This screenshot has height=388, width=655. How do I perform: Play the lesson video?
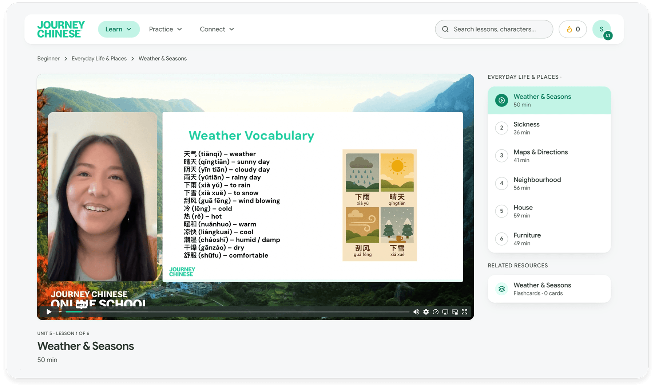click(x=49, y=312)
